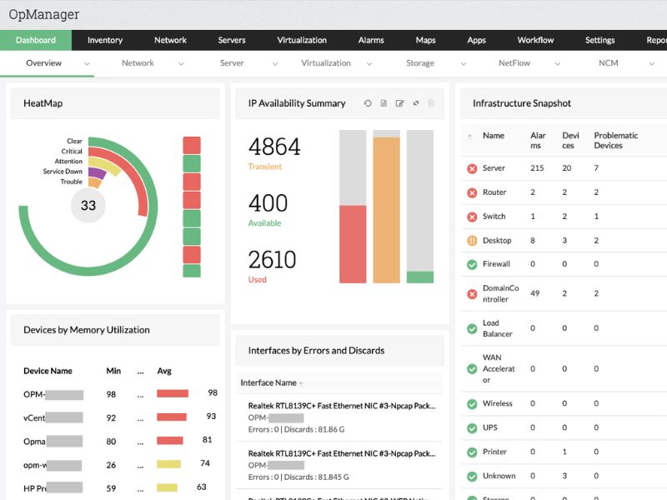This screenshot has height=500, width=667.
Task: Click the green status icon beside Wireless
Action: (x=471, y=403)
